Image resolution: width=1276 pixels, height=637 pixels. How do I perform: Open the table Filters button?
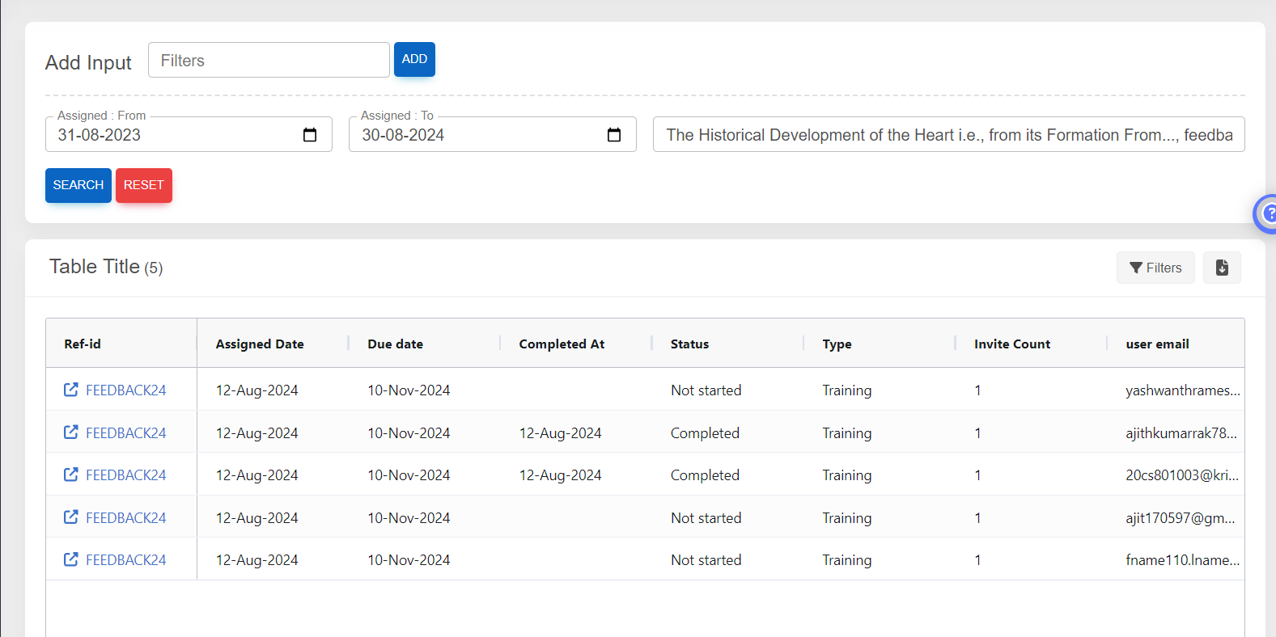[1155, 268]
